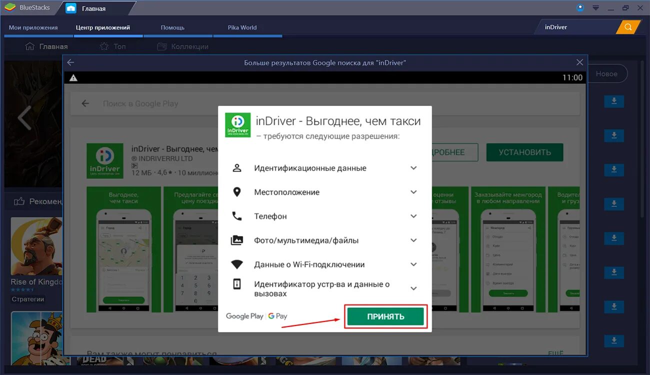This screenshot has height=375, width=650.
Task: Go back with arrow in Google search results header
Action: pyautogui.click(x=70, y=62)
